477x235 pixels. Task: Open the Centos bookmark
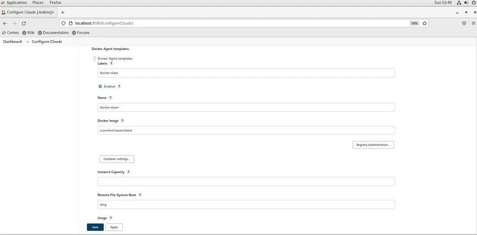click(10, 32)
